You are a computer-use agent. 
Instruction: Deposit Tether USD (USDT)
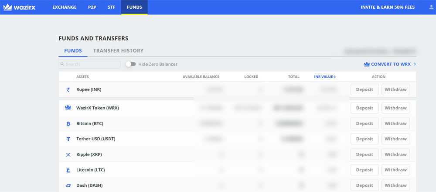coord(364,139)
